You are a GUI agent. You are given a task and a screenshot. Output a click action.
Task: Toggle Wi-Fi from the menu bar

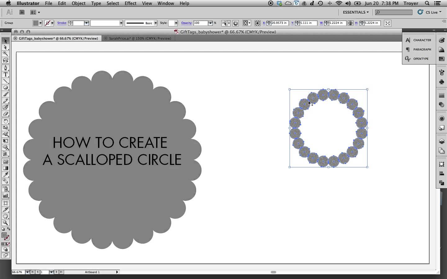point(339,3)
